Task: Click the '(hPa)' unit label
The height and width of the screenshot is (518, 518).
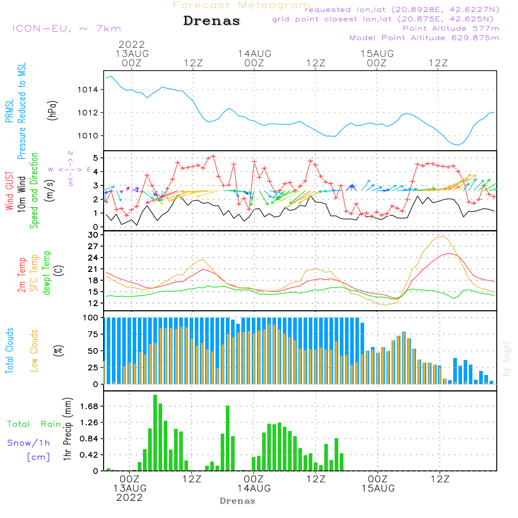Action: point(52,110)
